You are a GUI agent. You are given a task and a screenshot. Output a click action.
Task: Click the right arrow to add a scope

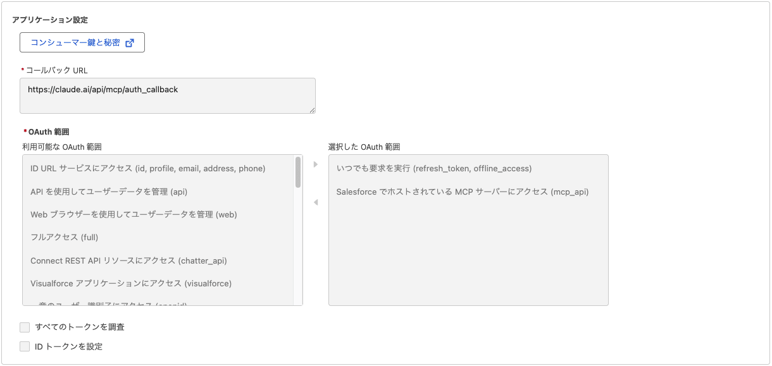tap(316, 166)
